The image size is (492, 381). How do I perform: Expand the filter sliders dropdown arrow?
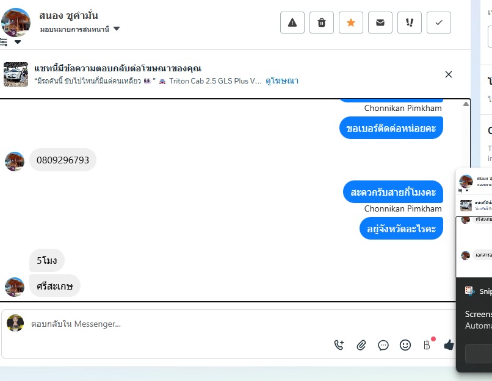point(18,42)
